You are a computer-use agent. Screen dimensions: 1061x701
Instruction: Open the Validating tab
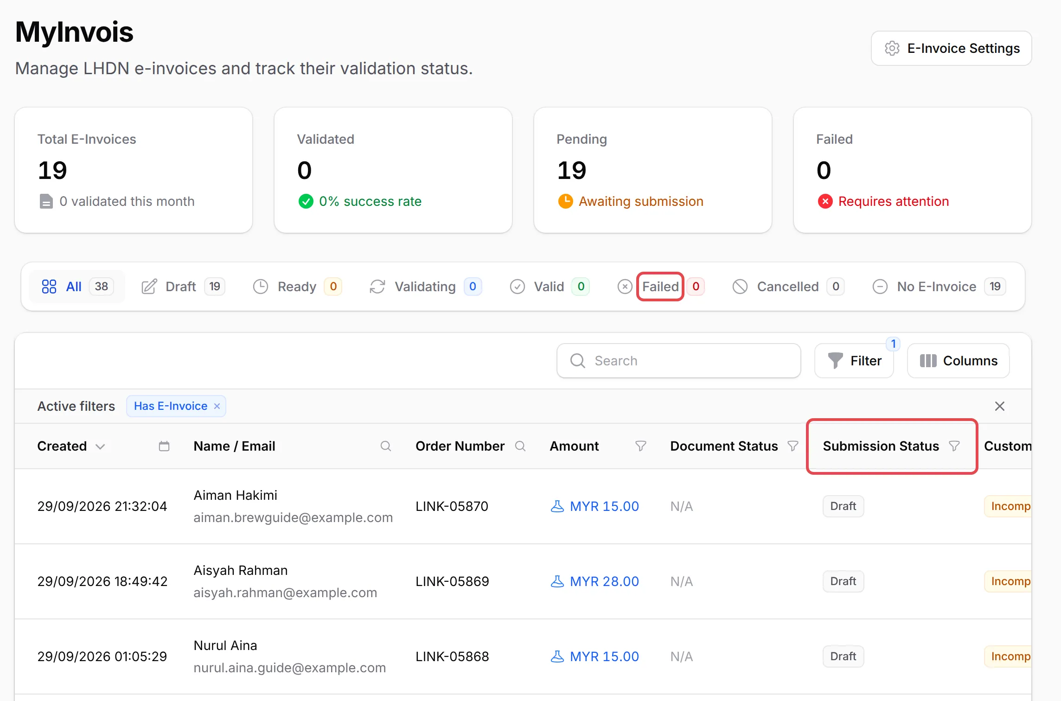pos(426,287)
